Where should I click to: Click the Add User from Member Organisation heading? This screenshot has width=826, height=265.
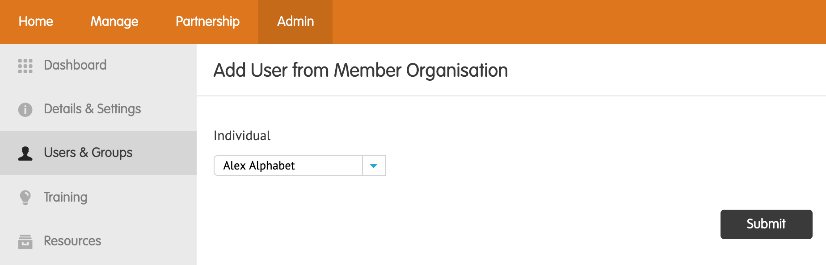(361, 70)
